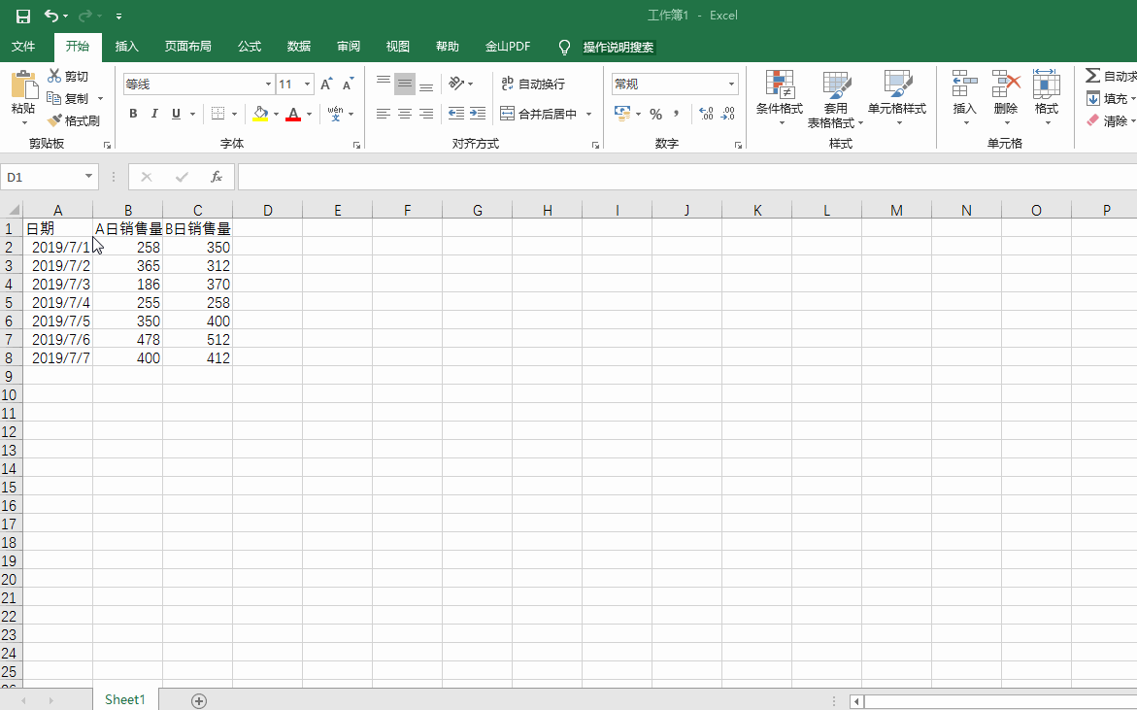Click the Cut (剪切) scissors icon
Viewport: 1137px width, 710px height.
[x=55, y=77]
